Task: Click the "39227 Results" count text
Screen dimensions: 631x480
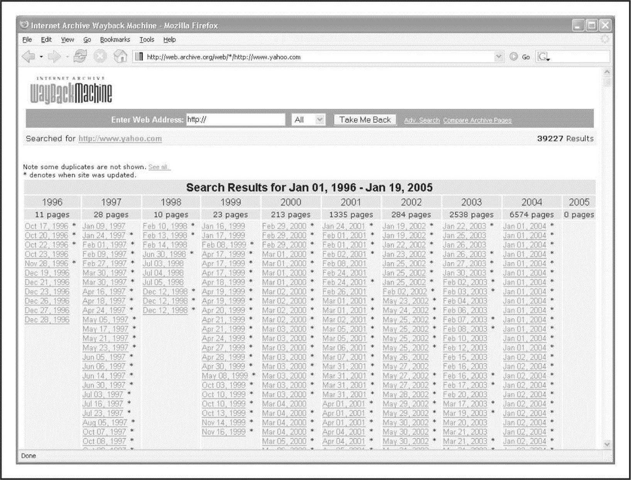Action: click(565, 138)
